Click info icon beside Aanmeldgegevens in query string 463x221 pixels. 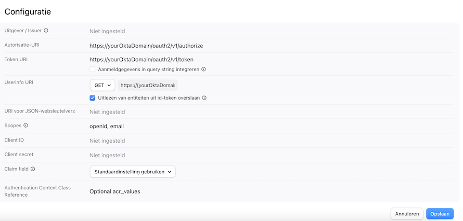click(203, 70)
